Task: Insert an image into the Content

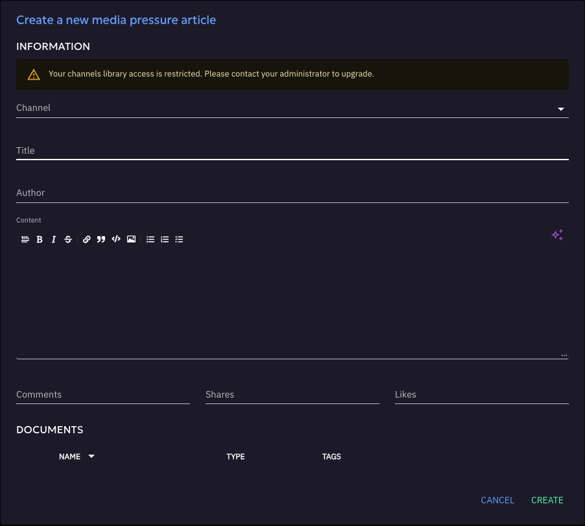Action: [131, 239]
